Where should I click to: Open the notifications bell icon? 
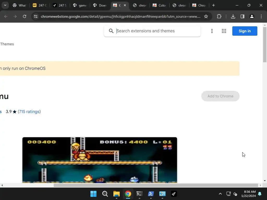coord(260,194)
